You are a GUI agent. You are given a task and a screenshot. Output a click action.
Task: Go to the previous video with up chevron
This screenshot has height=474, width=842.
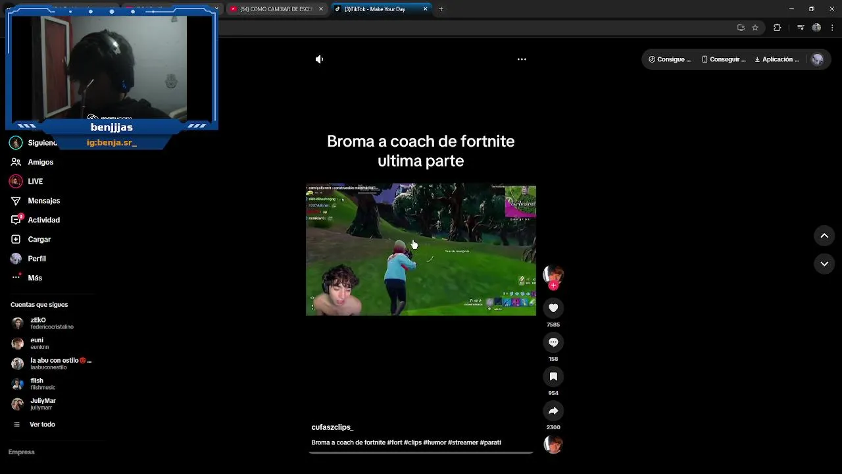coord(824,236)
